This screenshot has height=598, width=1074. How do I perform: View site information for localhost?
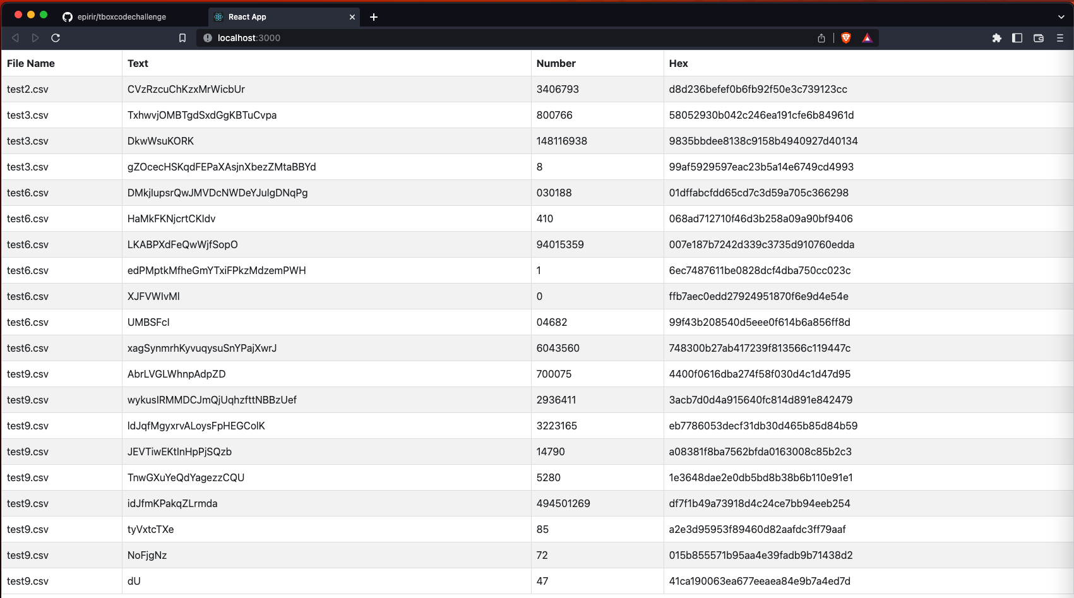click(x=208, y=38)
